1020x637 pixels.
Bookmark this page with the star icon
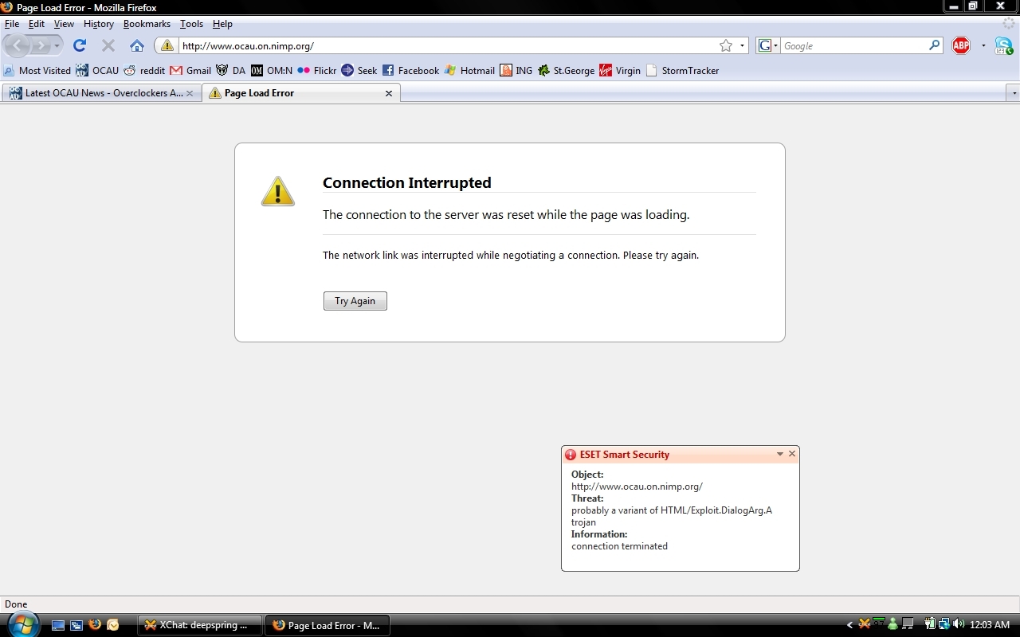pos(726,45)
